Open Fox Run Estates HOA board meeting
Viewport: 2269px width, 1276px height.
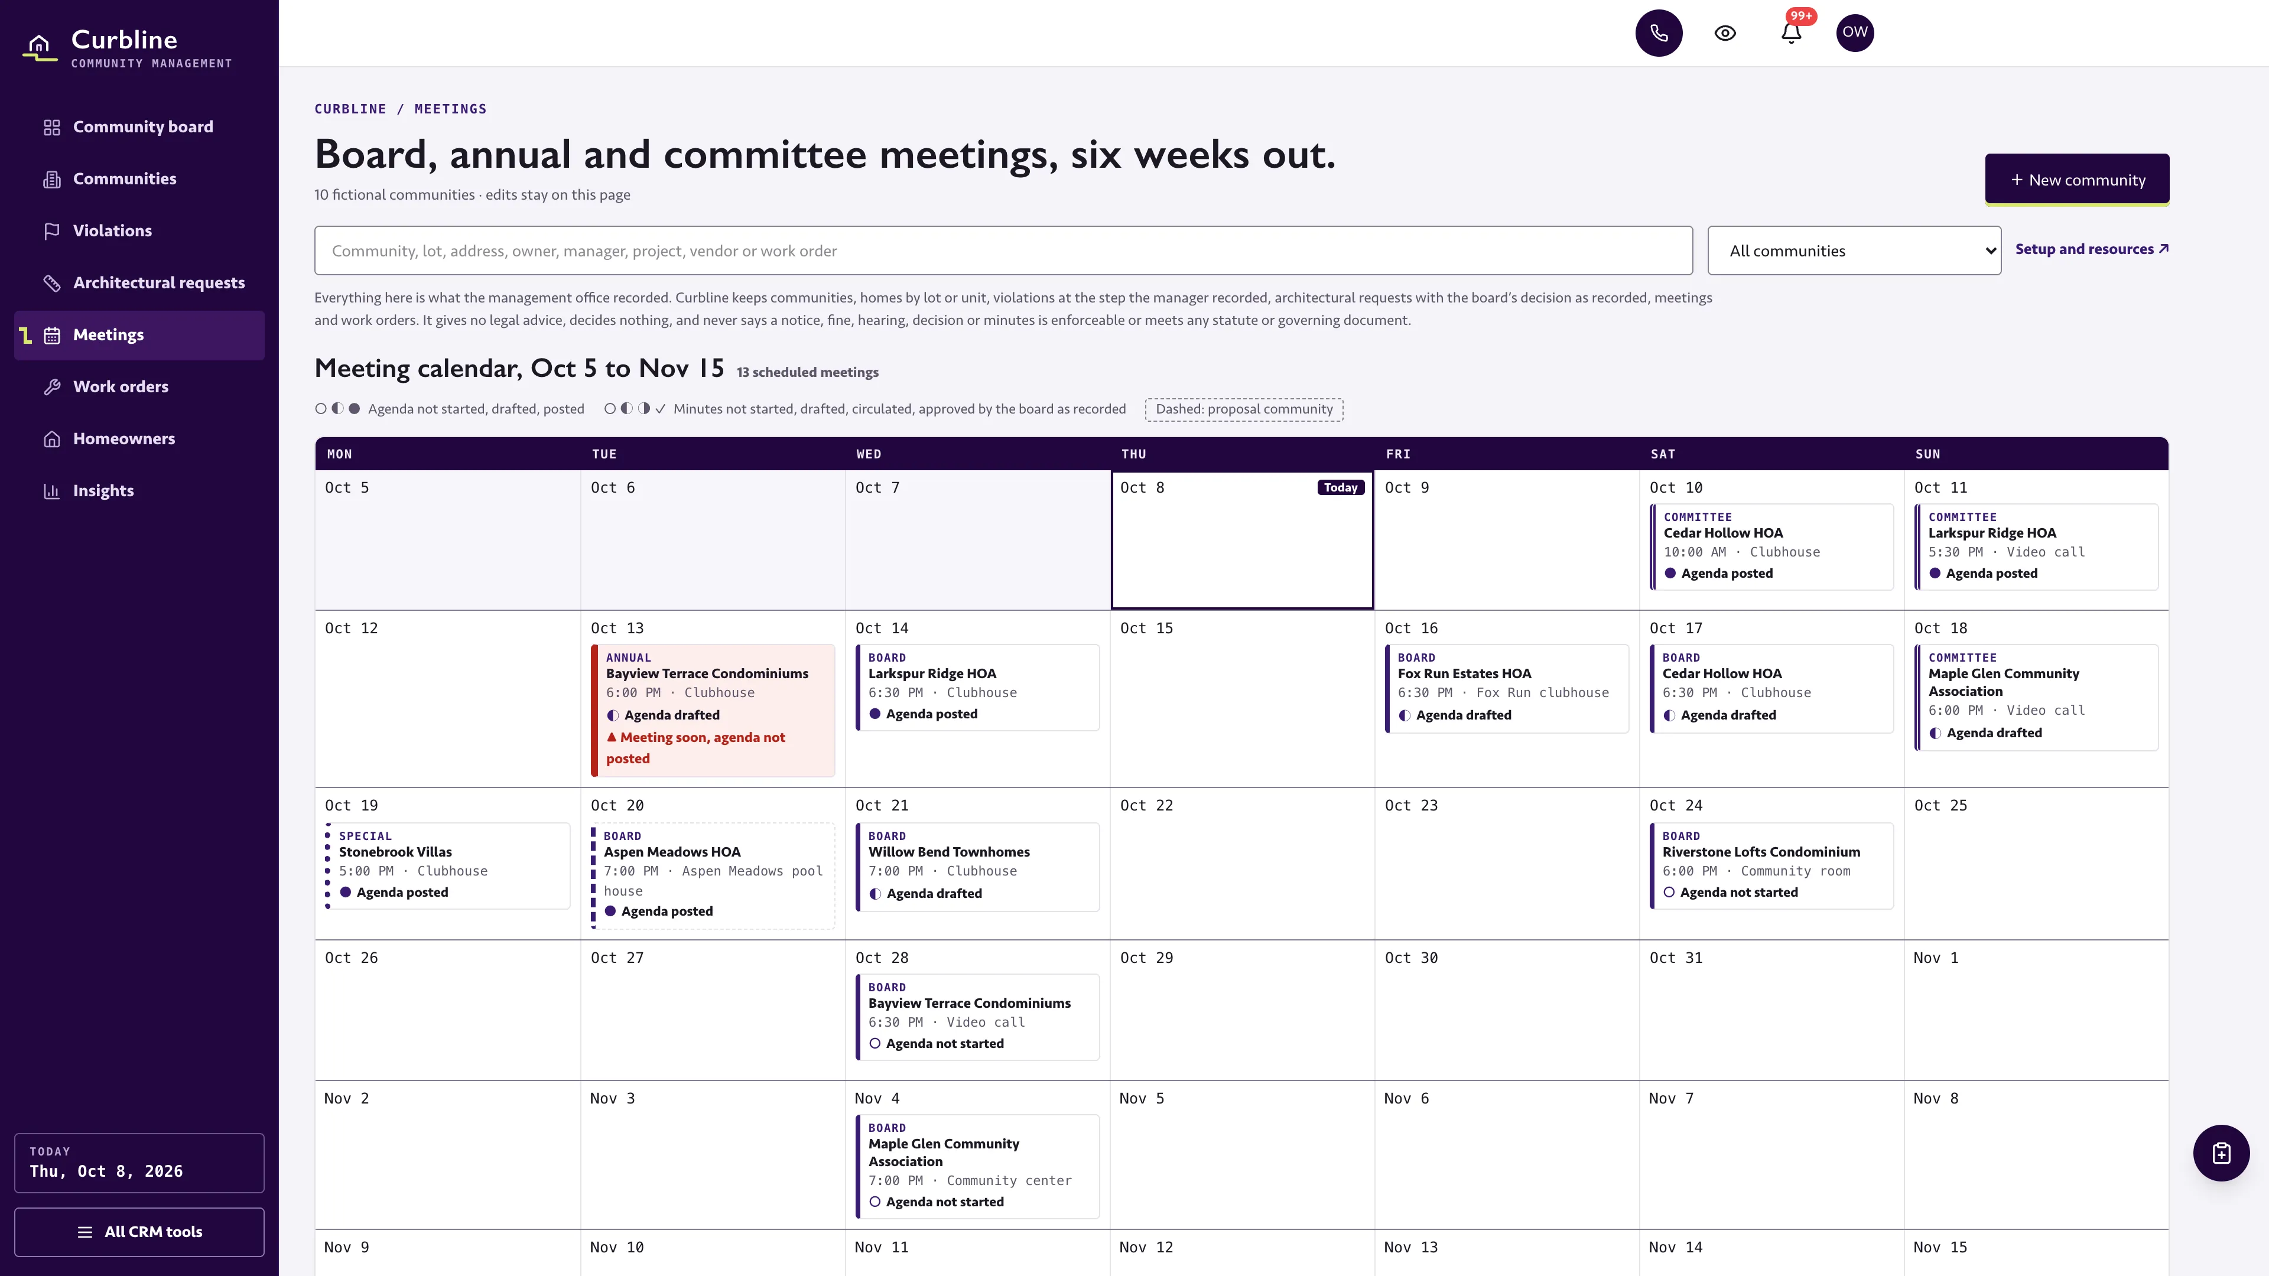point(1507,689)
